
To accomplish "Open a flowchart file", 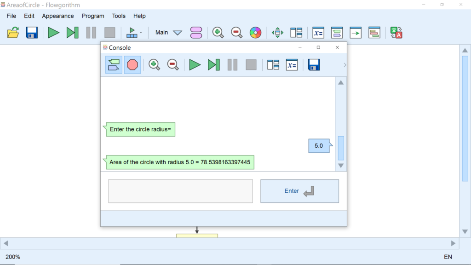I will (13, 32).
